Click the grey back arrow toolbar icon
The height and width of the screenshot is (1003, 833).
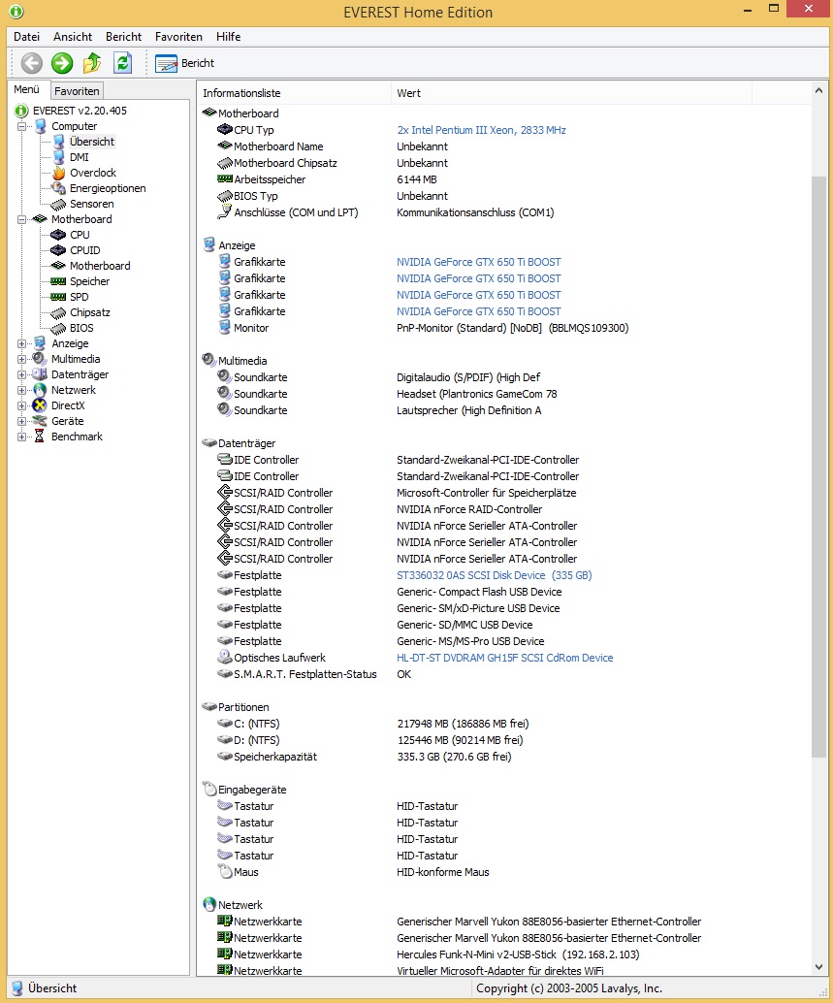tap(31, 63)
